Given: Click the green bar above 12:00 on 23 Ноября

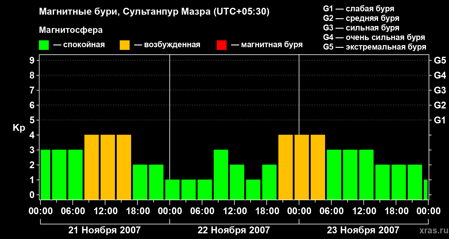Looking at the screenshot, I should (x=366, y=175).
